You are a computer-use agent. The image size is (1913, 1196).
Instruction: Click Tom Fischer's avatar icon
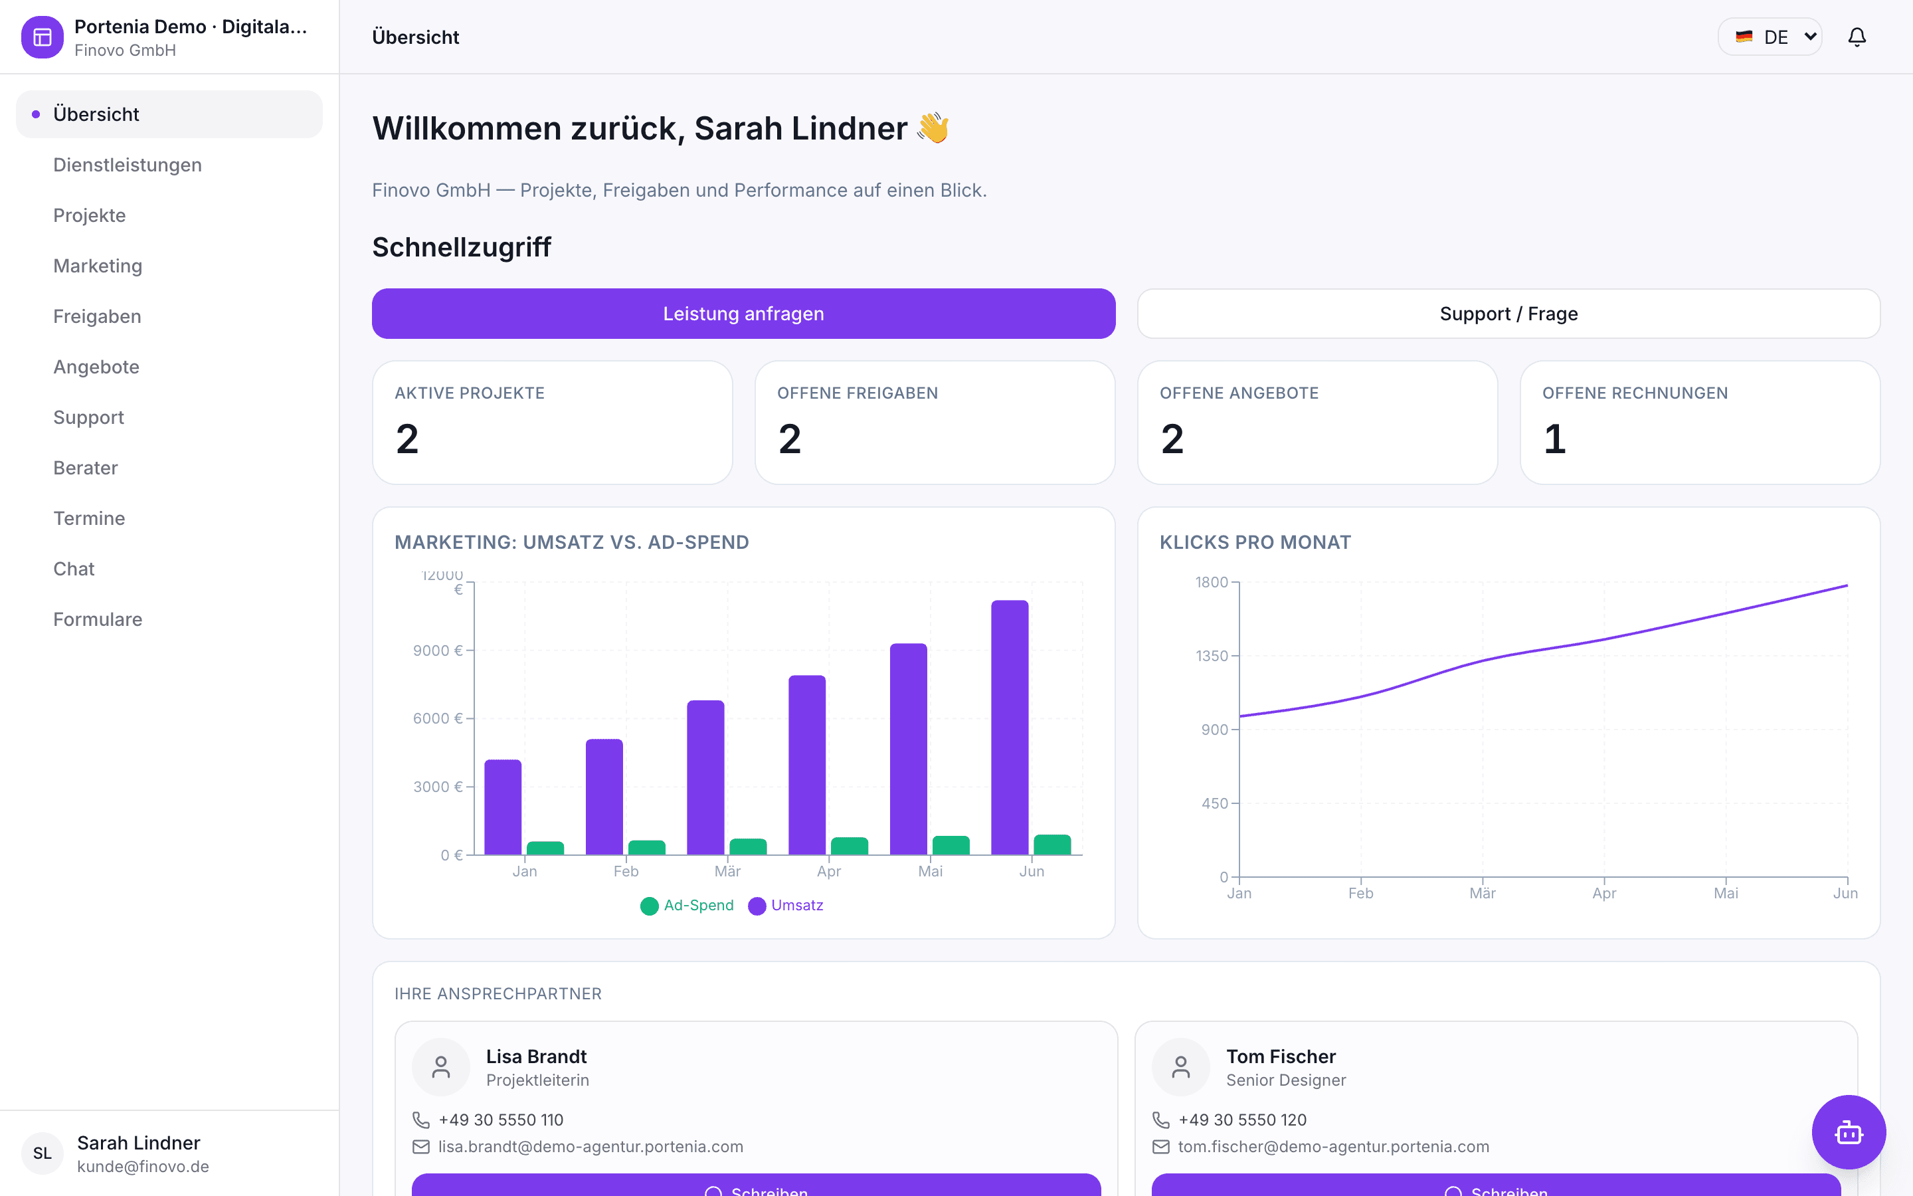coord(1181,1067)
